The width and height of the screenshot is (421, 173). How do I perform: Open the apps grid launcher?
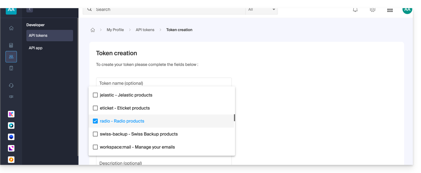[390, 10]
